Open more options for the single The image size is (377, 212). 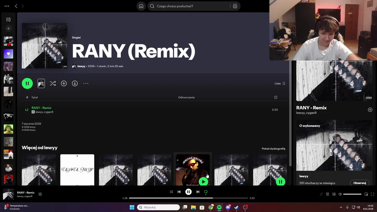(x=86, y=83)
